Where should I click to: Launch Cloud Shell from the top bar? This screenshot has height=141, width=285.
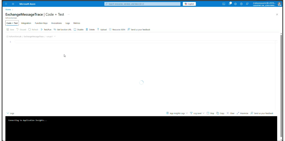224,4
